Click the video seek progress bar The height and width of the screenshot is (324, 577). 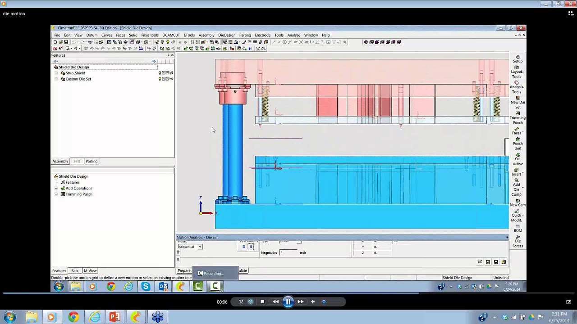click(288, 293)
